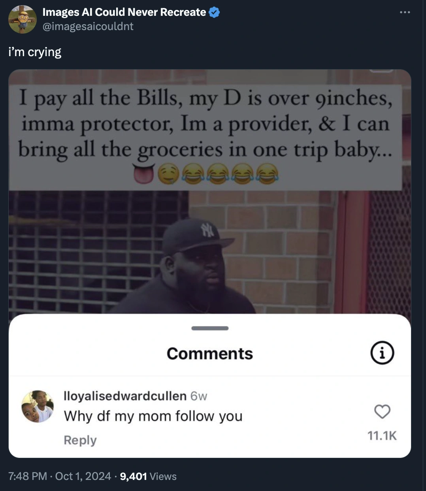This screenshot has height=491, width=426.
Task: Click the 11.1K like count
Action: point(382,436)
